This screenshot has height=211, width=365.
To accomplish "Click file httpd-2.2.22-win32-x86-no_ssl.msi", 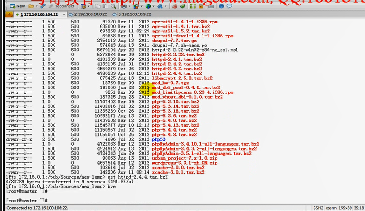I will click(x=195, y=50).
